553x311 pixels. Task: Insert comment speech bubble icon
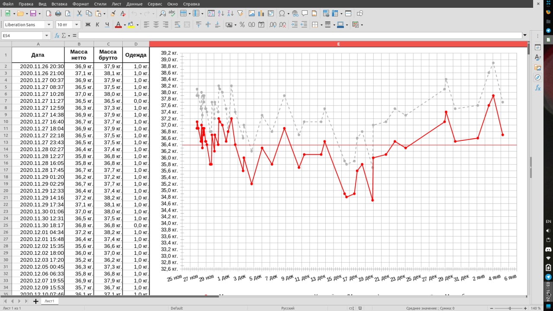[x=305, y=13]
